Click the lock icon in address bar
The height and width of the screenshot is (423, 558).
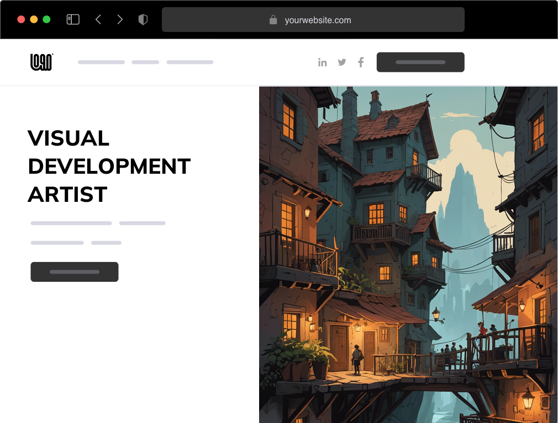[x=273, y=20]
